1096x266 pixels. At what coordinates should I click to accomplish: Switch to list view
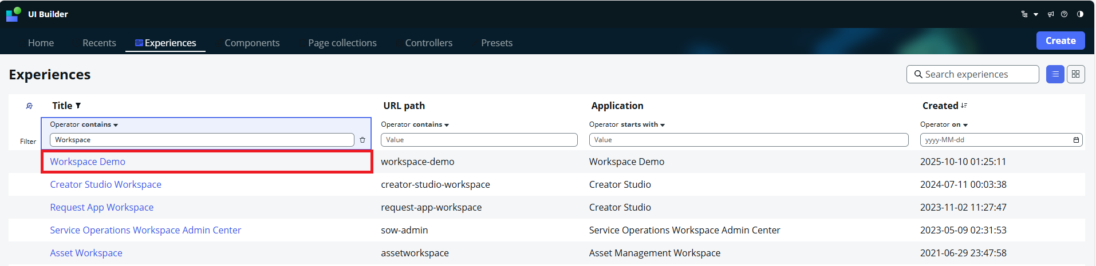tap(1055, 74)
